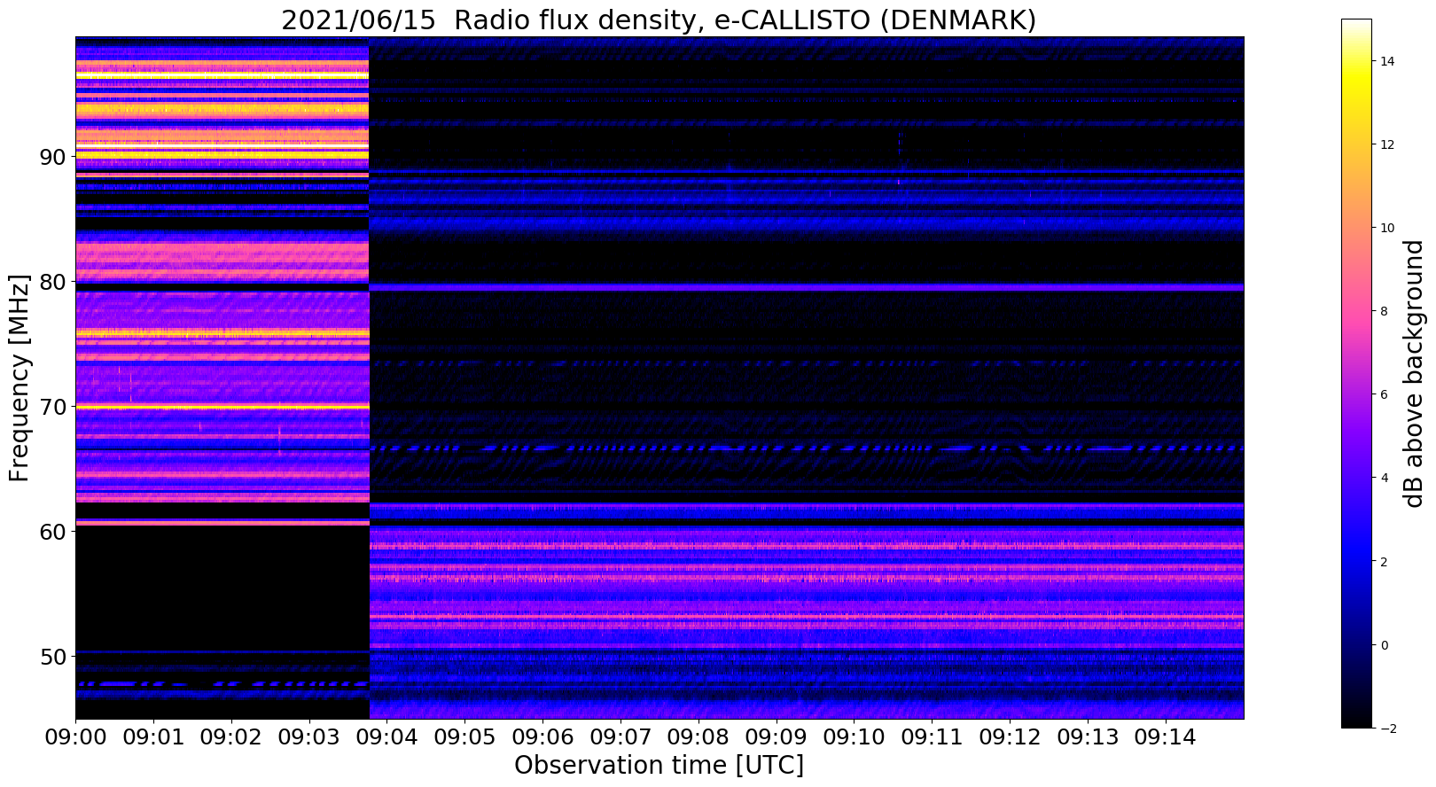The image size is (1436, 787).
Task: Click the 70 MHz y-axis tick label
Action: [x=51, y=407]
